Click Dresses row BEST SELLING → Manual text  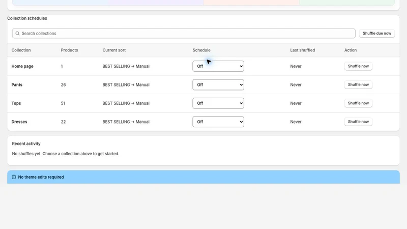pyautogui.click(x=126, y=122)
